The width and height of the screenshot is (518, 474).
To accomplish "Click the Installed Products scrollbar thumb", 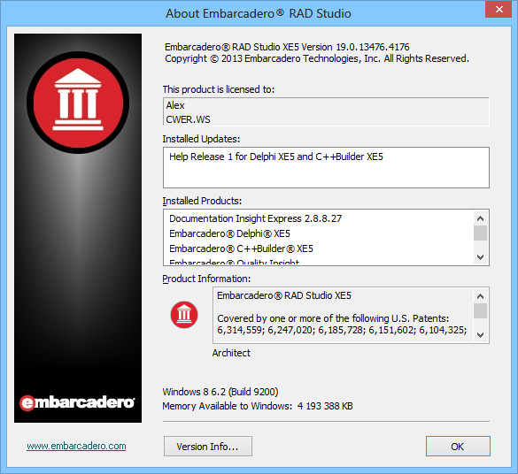I will (480, 233).
